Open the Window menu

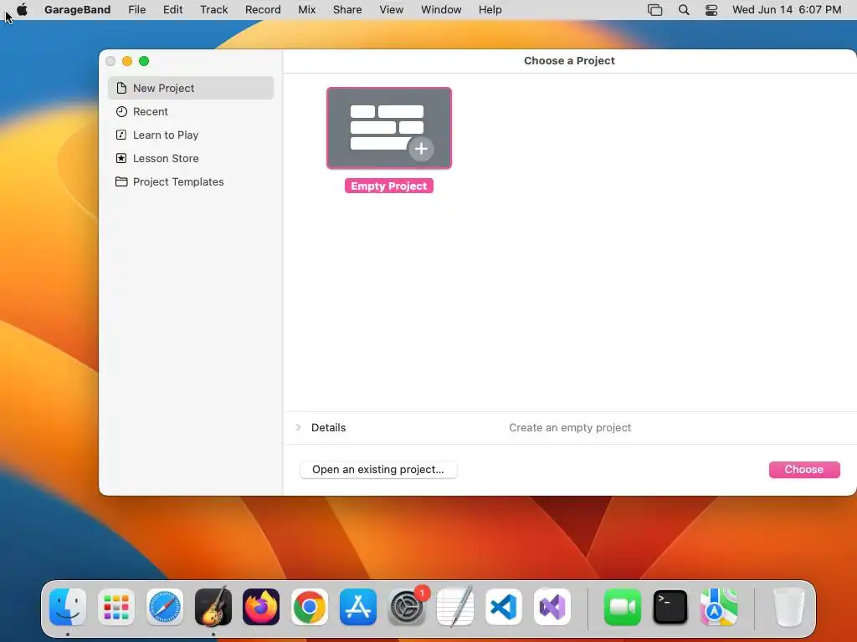[441, 10]
